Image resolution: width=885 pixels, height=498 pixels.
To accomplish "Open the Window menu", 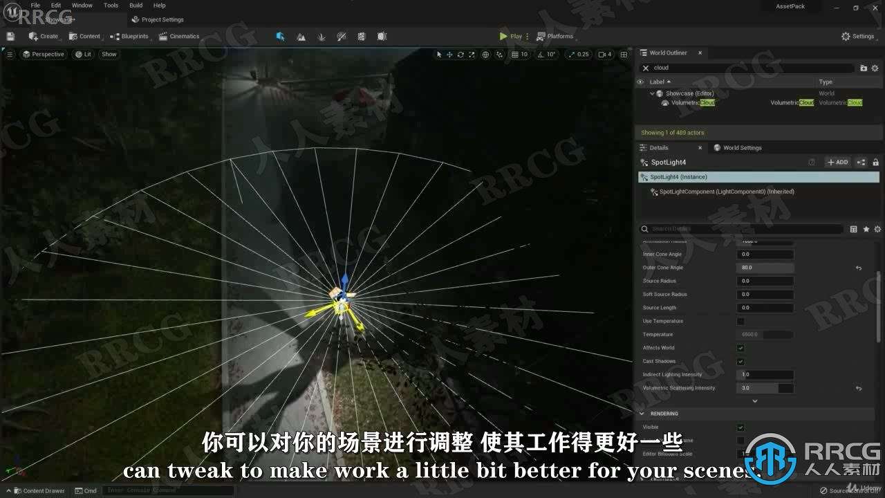I will click(82, 6).
